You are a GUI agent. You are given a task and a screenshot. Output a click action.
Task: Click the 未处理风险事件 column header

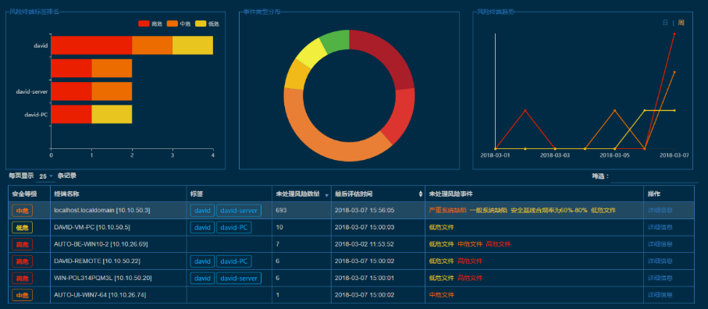coord(534,194)
